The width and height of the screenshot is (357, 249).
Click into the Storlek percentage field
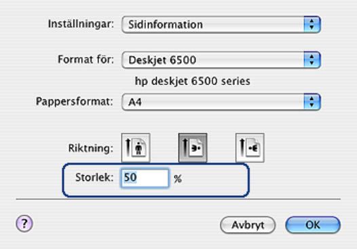coord(145,178)
